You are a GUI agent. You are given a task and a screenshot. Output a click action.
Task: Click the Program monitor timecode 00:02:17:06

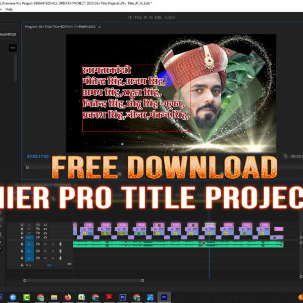(x=37, y=156)
